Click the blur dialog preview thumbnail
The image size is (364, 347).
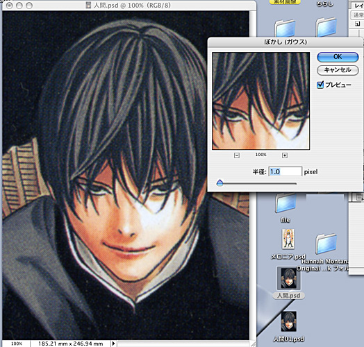(x=261, y=101)
